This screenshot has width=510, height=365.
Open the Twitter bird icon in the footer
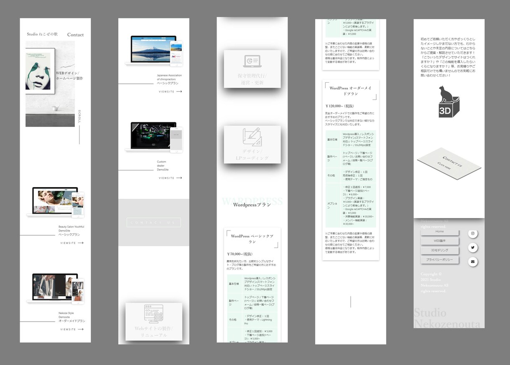(x=473, y=248)
